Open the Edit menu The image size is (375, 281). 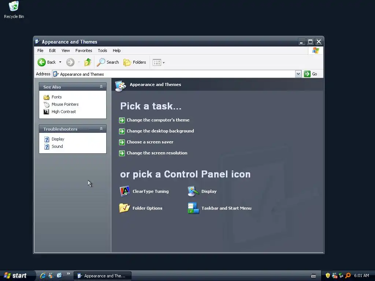(52, 50)
